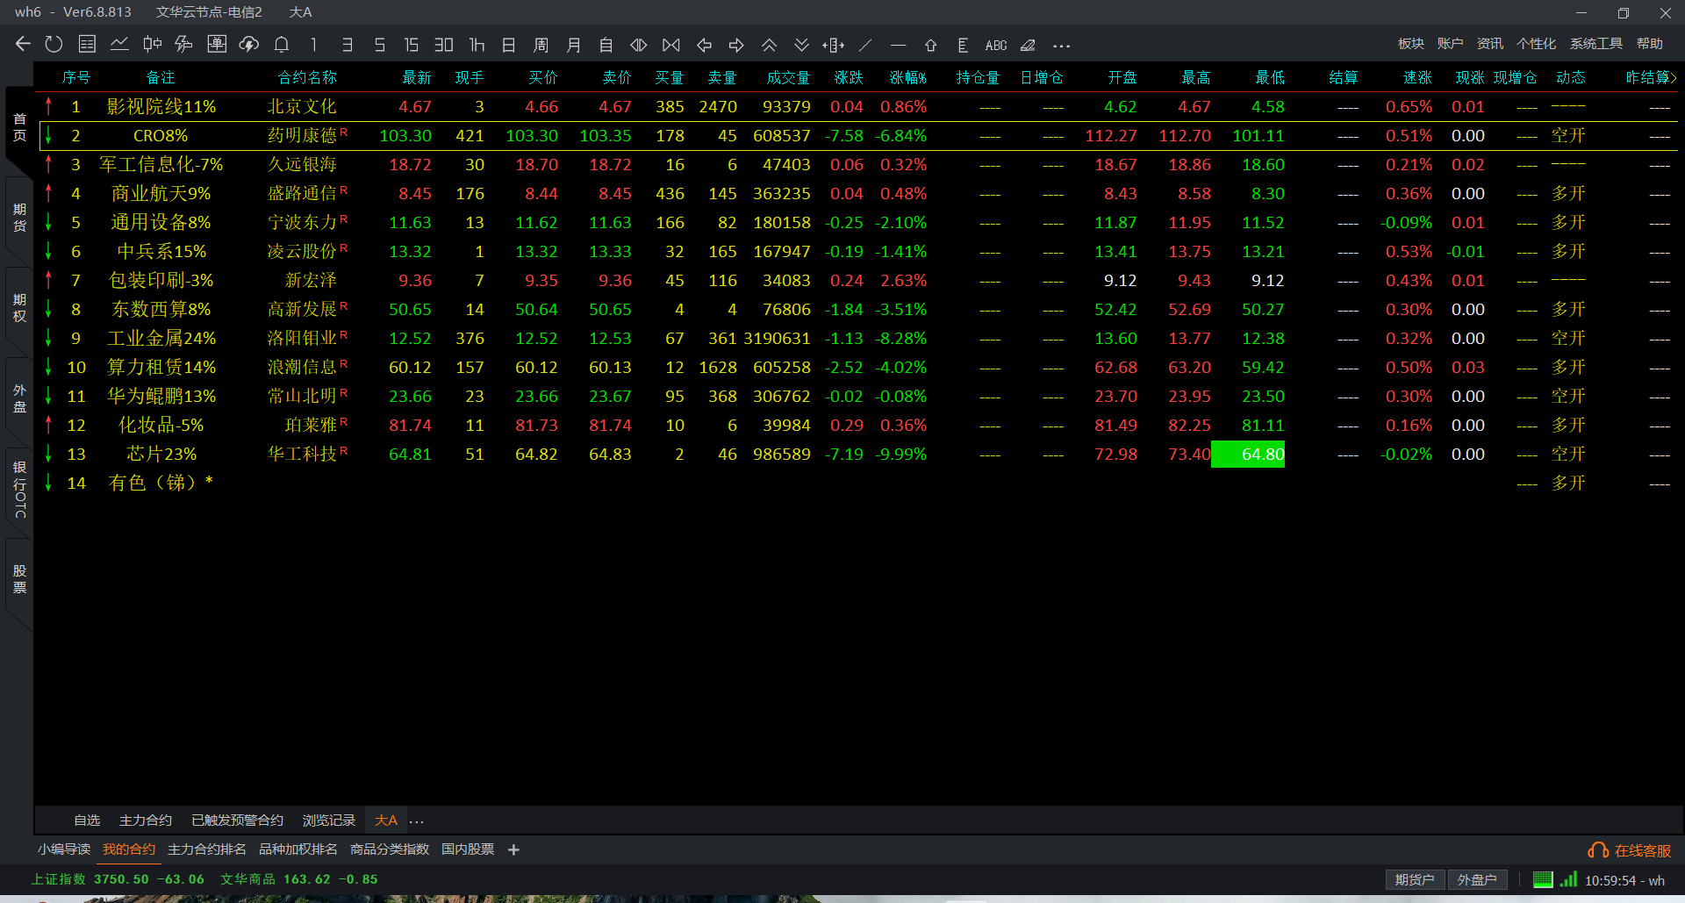
Task: Click the column width adjust icon
Action: pyautogui.click(x=834, y=45)
